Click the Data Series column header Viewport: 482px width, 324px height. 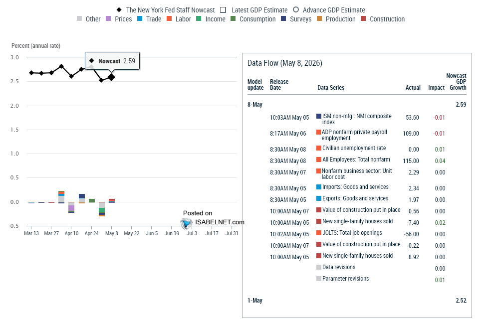tap(331, 88)
